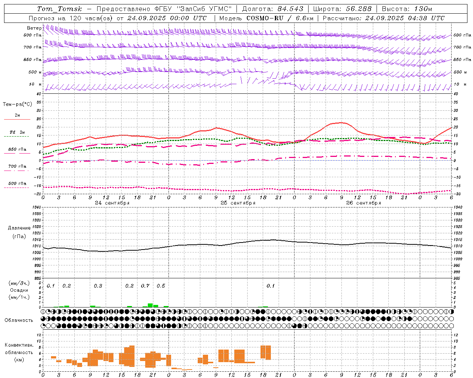Click the Осадки precipitation label
This screenshot has width=473, height=378.
pyautogui.click(x=19, y=290)
